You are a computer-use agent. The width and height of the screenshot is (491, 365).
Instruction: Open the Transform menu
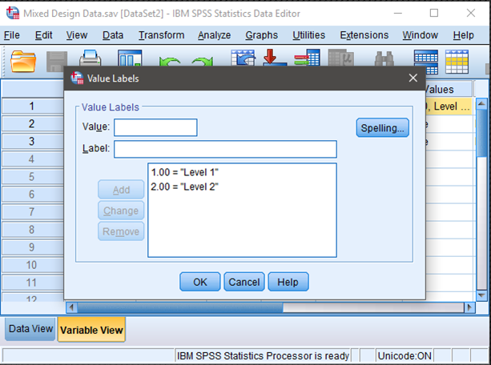pyautogui.click(x=161, y=35)
